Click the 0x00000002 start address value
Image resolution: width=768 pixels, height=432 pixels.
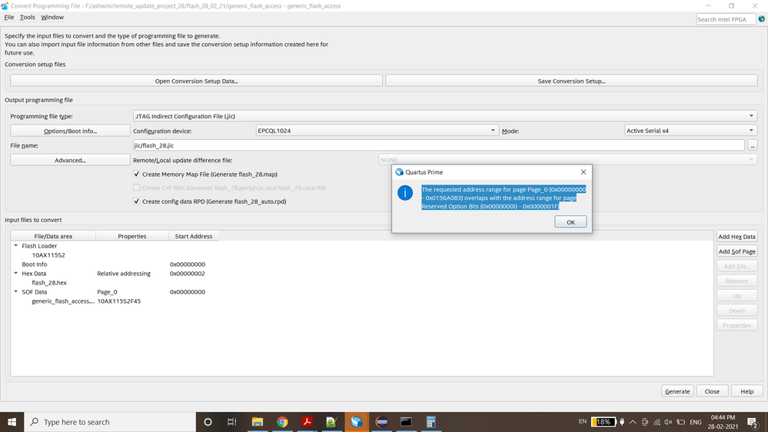pyautogui.click(x=188, y=274)
